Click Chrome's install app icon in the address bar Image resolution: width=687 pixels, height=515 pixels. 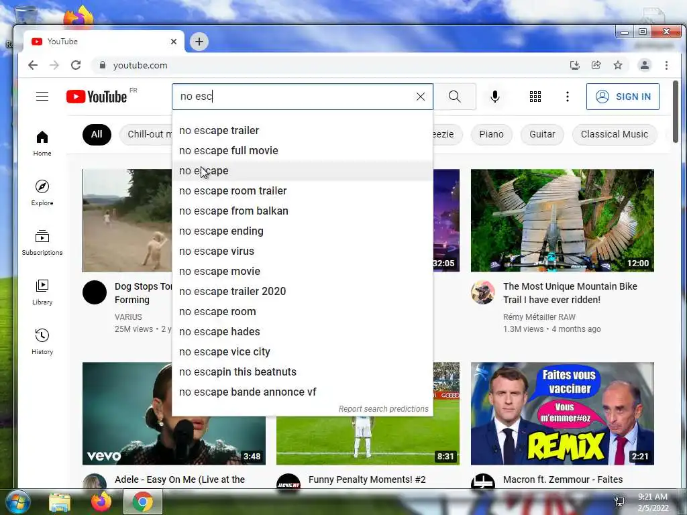(575, 65)
